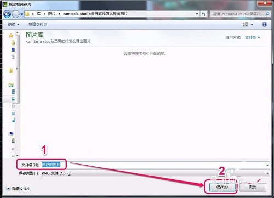Click the collapse arrow icon beside 隐藏文件夹
Image resolution: width=274 pixels, height=198 pixels.
click(8, 189)
